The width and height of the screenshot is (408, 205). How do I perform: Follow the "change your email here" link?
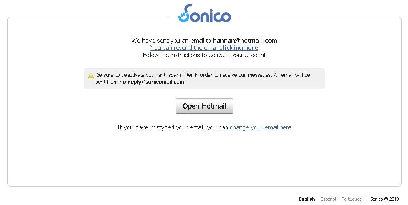[x=260, y=127]
